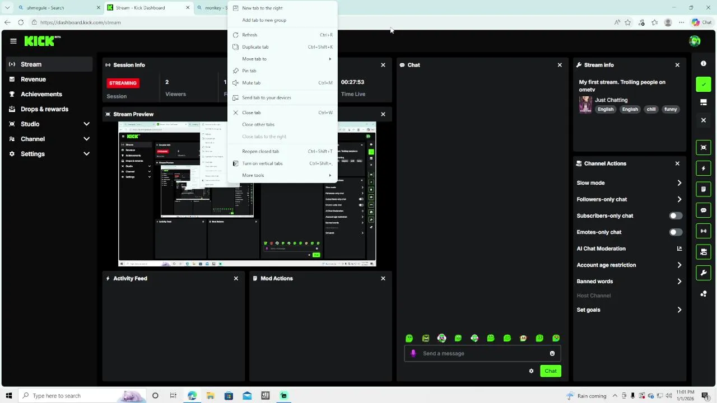Click the Send a message field
Image resolution: width=717 pixels, height=403 pixels.
[x=482, y=353]
